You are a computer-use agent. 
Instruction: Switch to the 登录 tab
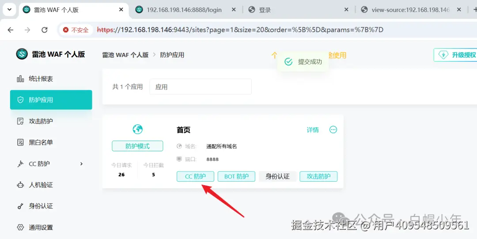pos(265,10)
